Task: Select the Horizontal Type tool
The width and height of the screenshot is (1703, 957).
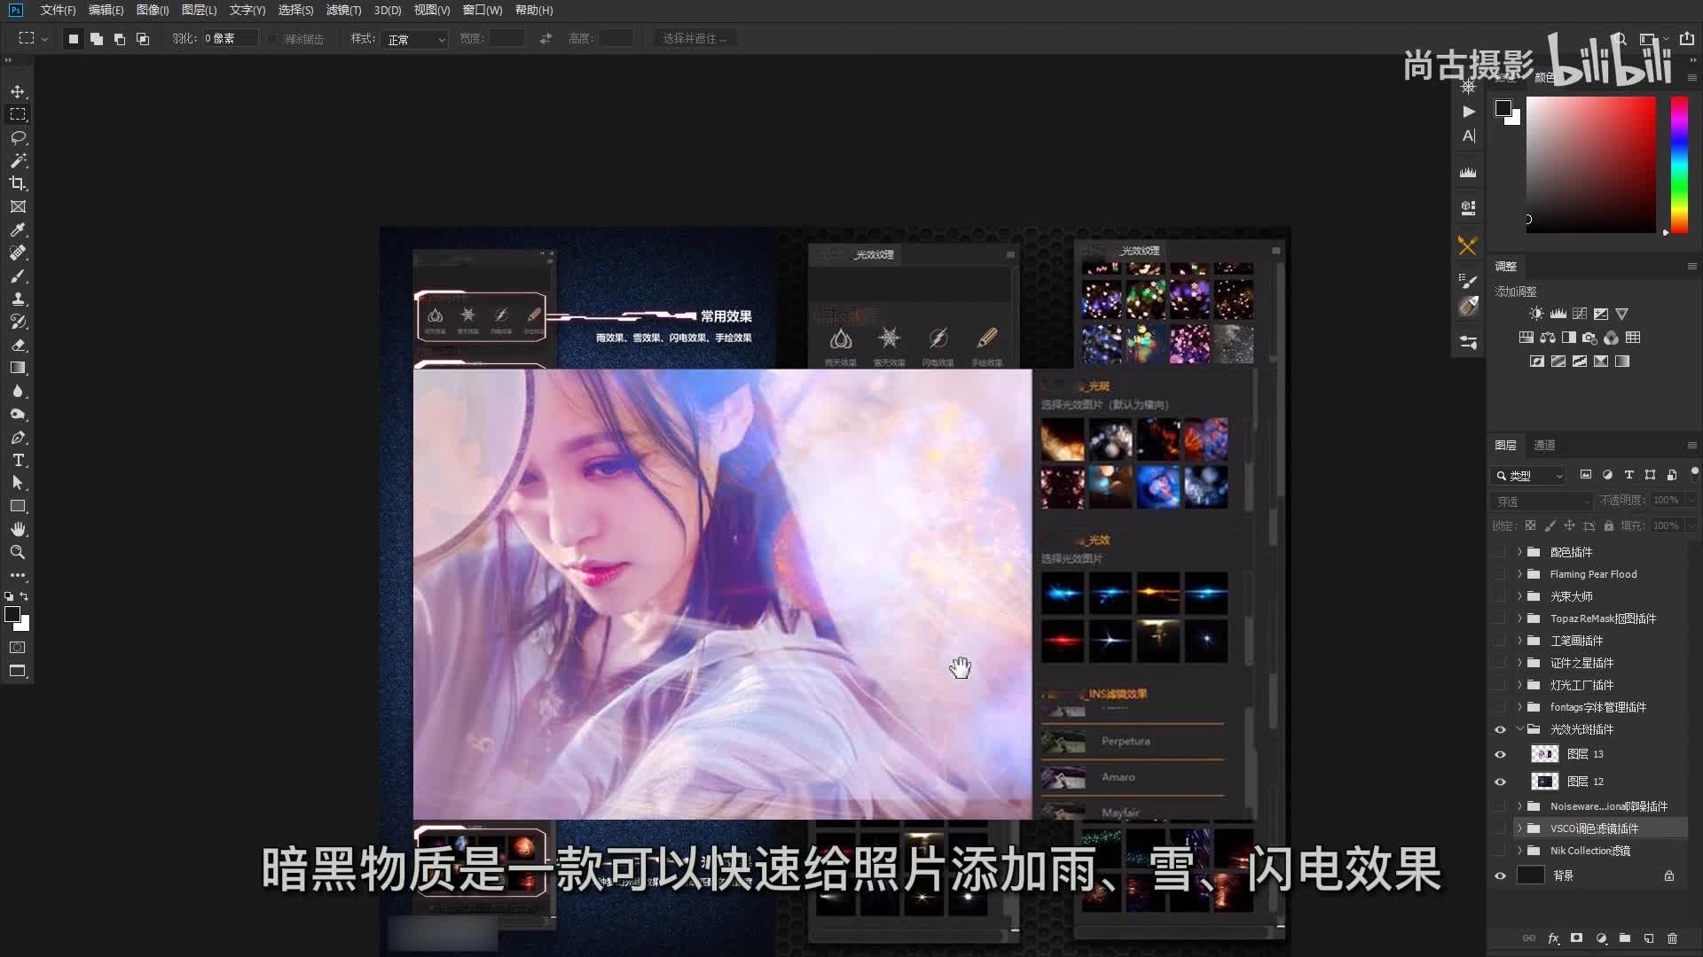Action: pyautogui.click(x=18, y=460)
